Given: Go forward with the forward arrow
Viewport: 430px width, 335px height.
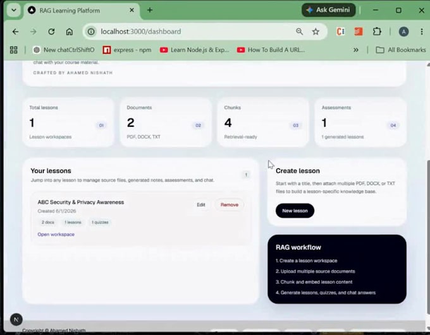Looking at the screenshot, I should coord(33,32).
